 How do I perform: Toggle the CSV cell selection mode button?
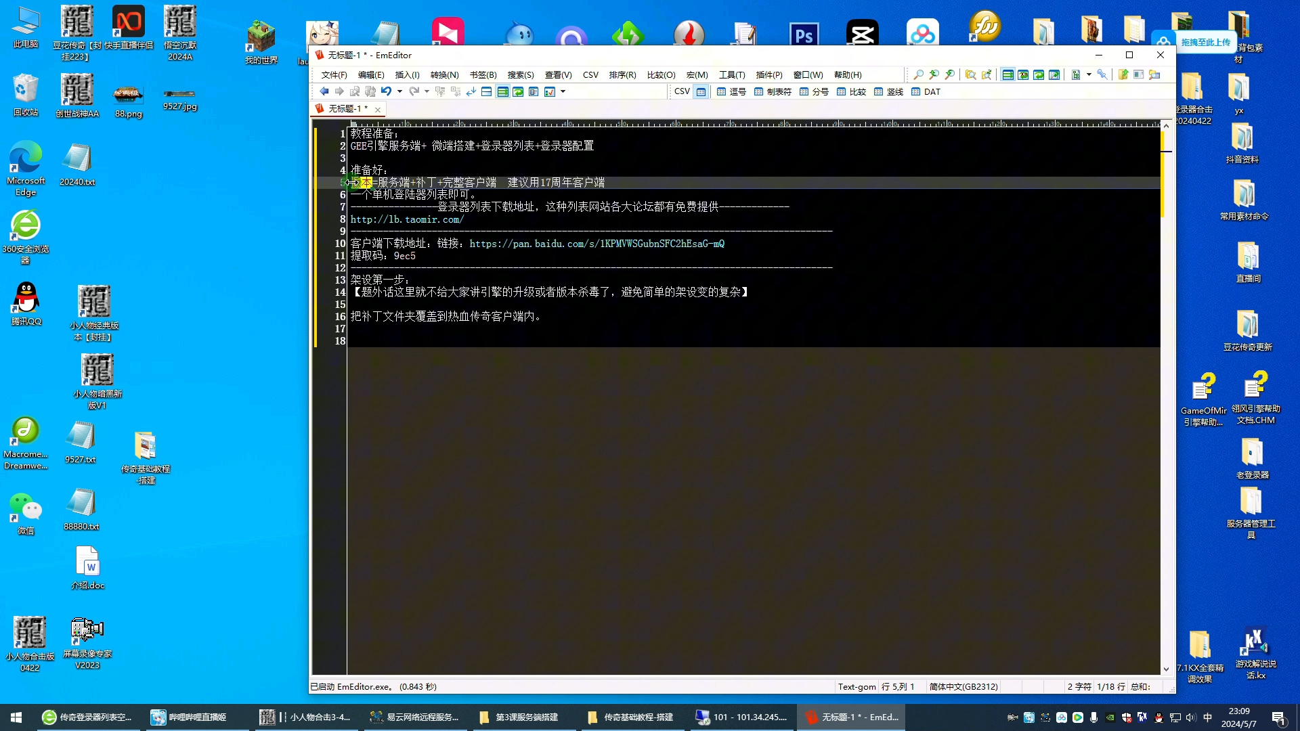701,91
